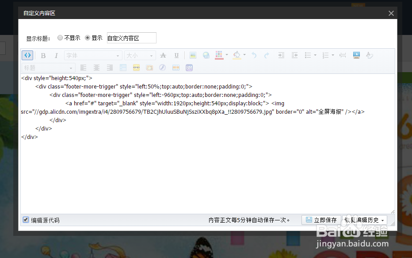
Task: Close the 自定义内容区 dialog
Action: point(391,13)
